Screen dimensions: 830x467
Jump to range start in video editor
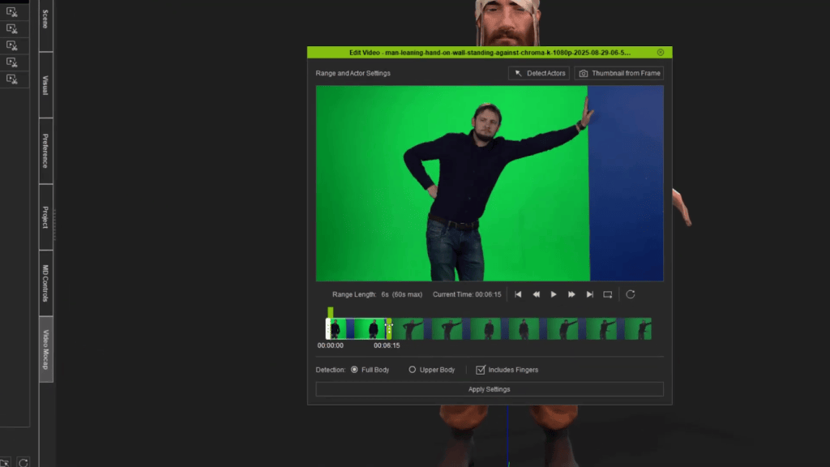pos(518,294)
